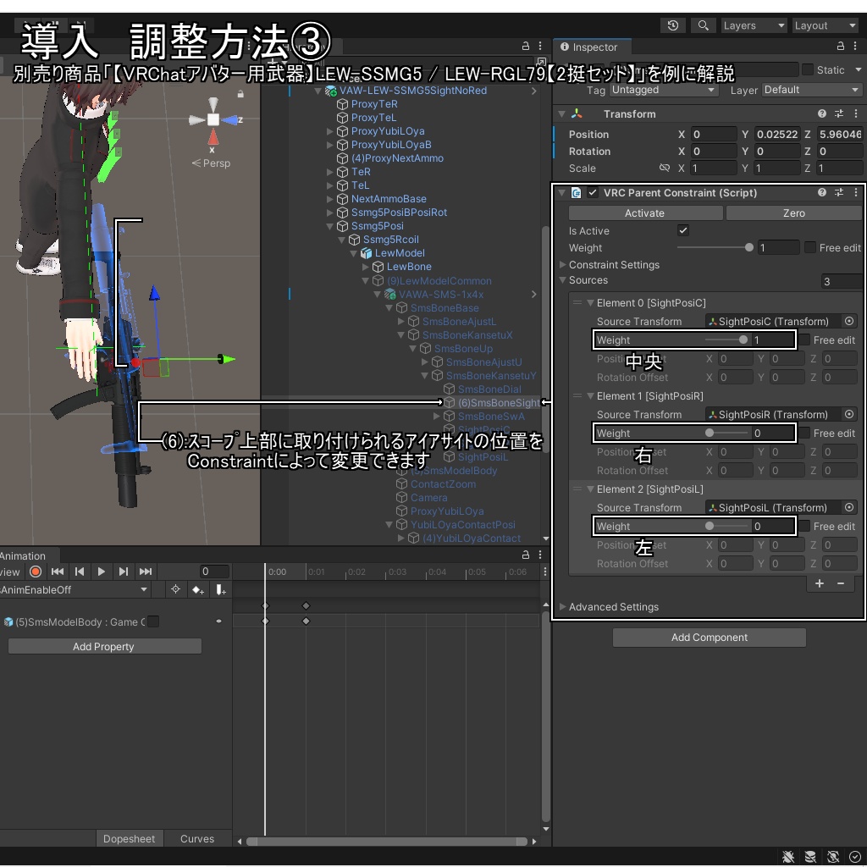The width and height of the screenshot is (867, 867).
Task: Click the Add Property button
Action: pos(104,646)
